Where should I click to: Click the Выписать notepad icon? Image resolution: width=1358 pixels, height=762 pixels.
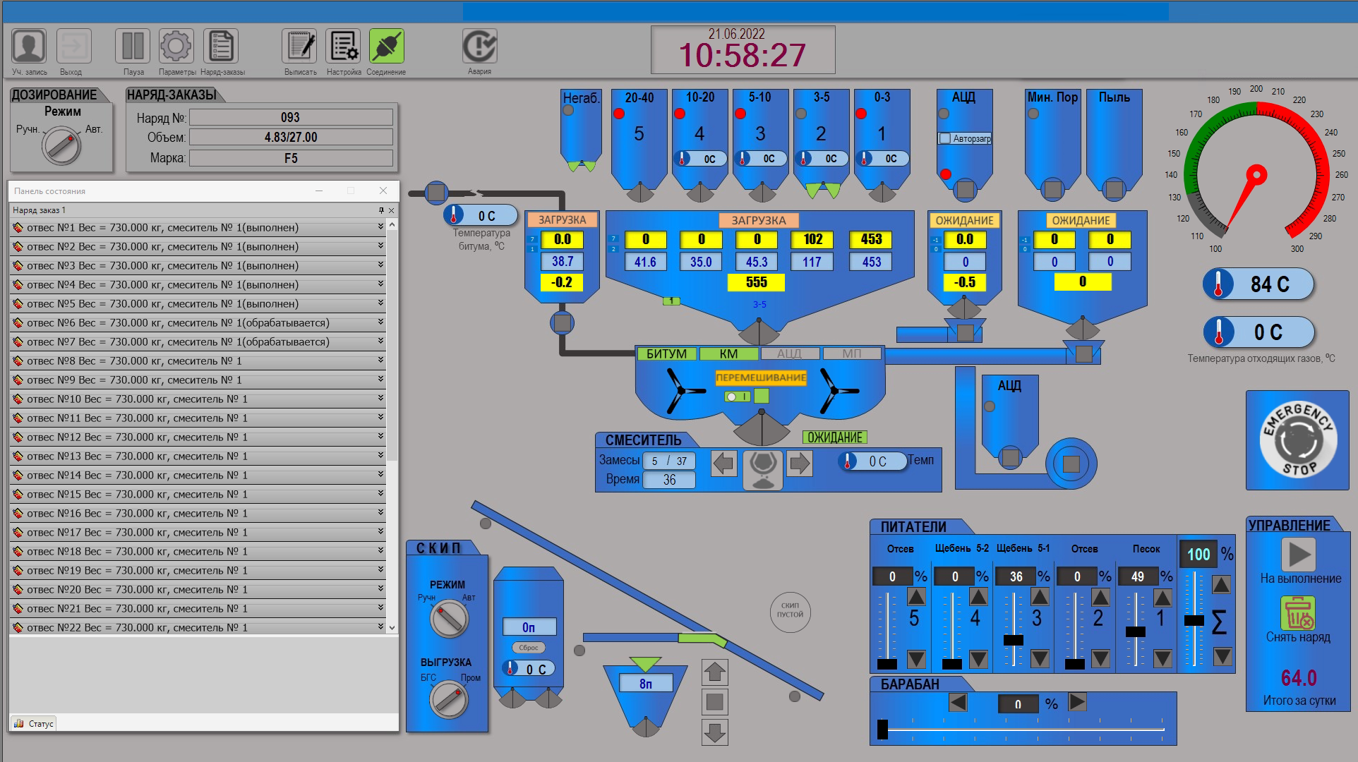point(300,47)
